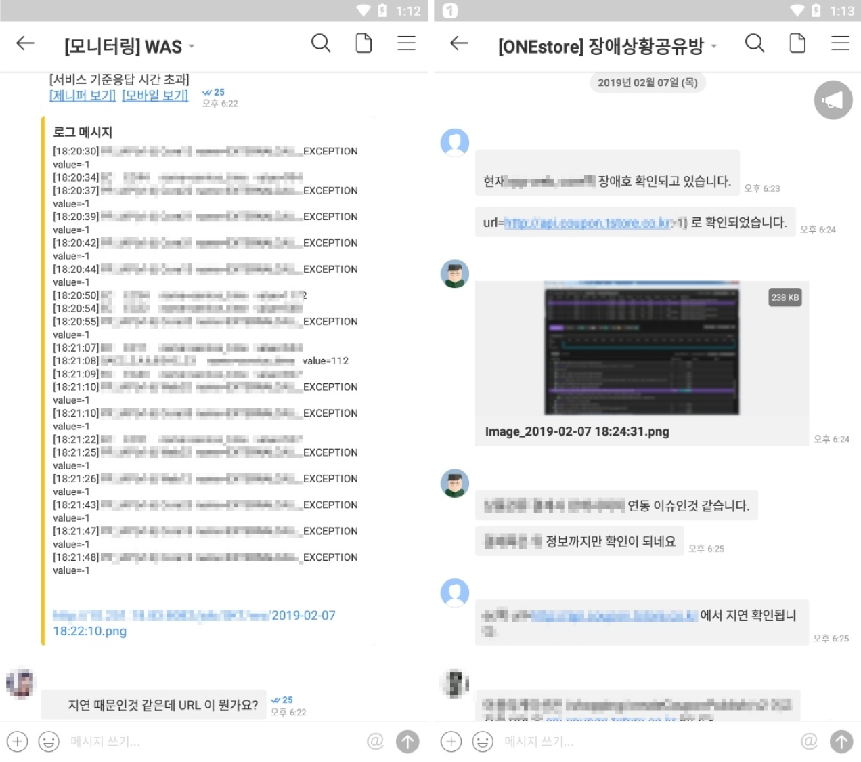861x762 pixels.
Task: Open attachment plus menu in left chat
Action: [x=17, y=742]
